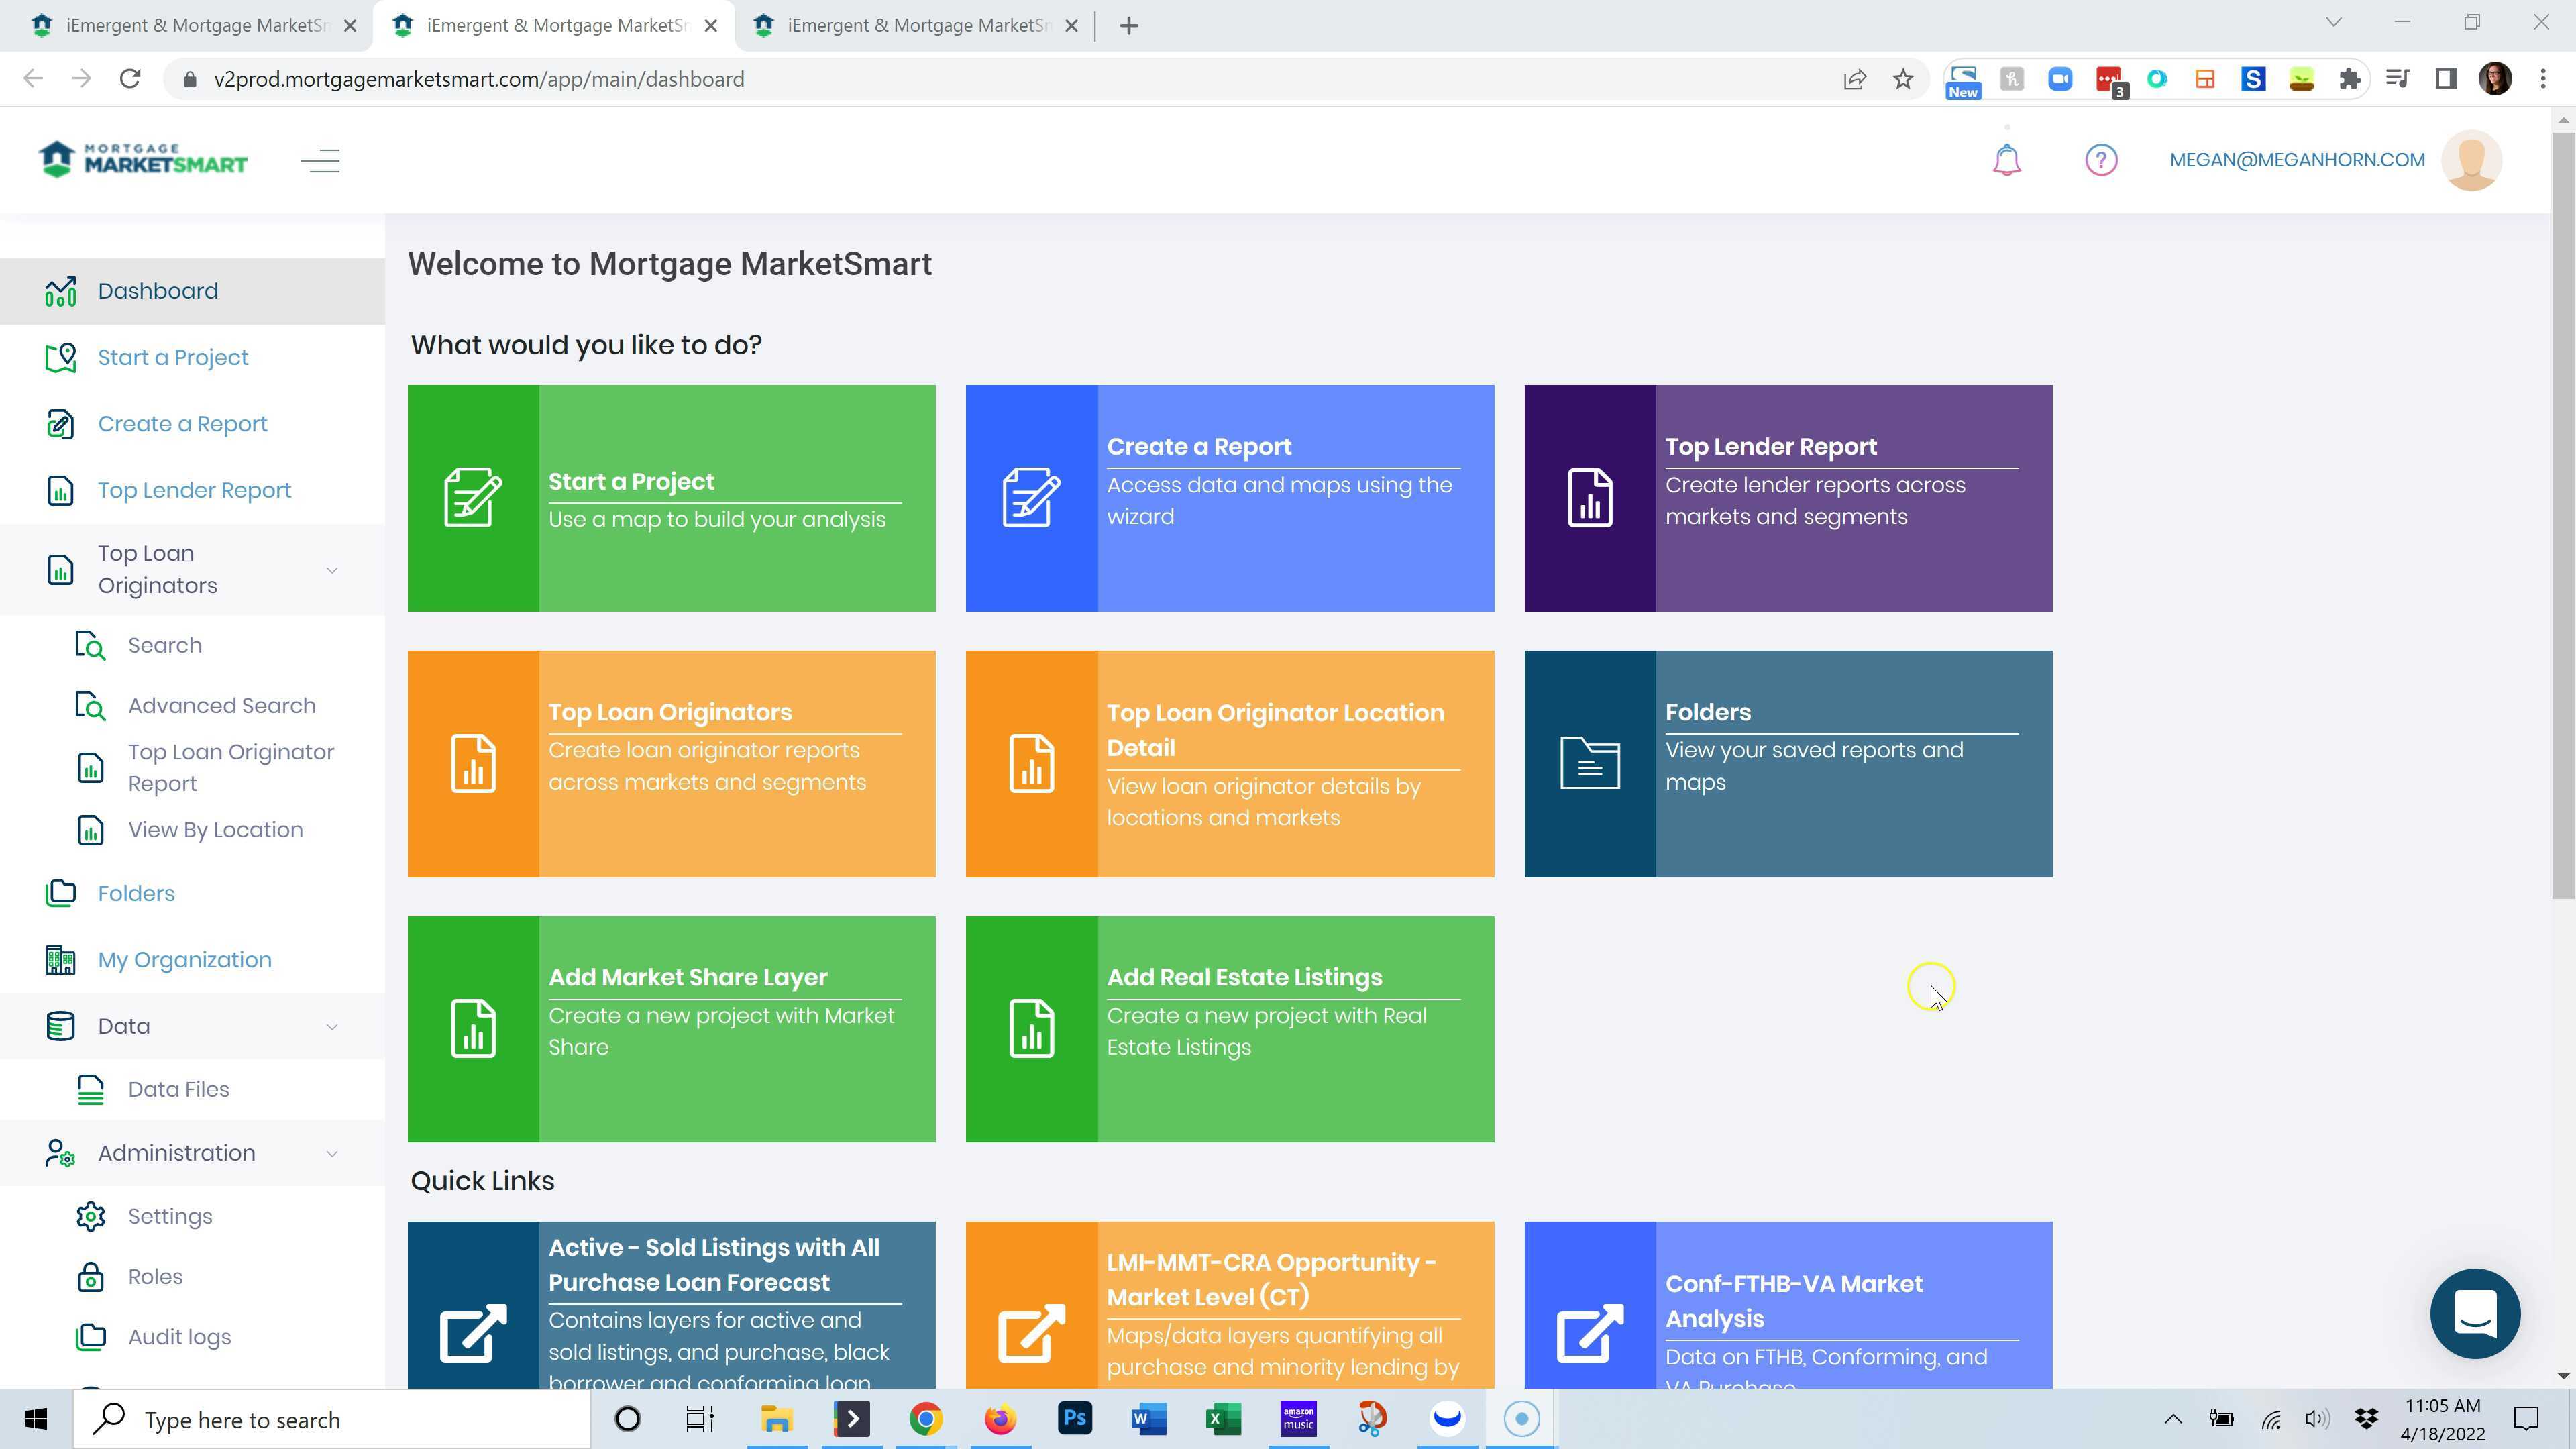Image resolution: width=2576 pixels, height=1449 pixels.
Task: Collapse the Administration section chevron
Action: coord(332,1154)
